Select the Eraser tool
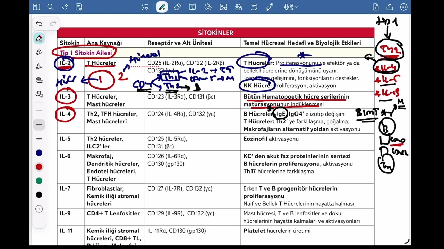The height and width of the screenshot is (249, 444). 177,7
